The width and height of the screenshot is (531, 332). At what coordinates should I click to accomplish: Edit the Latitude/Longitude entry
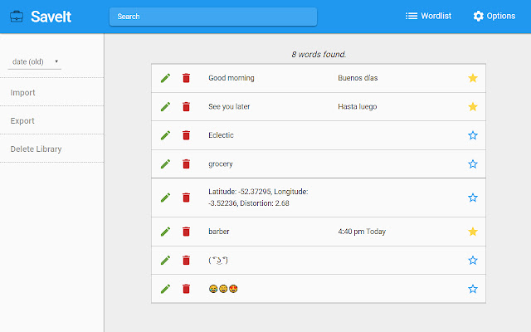click(x=165, y=198)
